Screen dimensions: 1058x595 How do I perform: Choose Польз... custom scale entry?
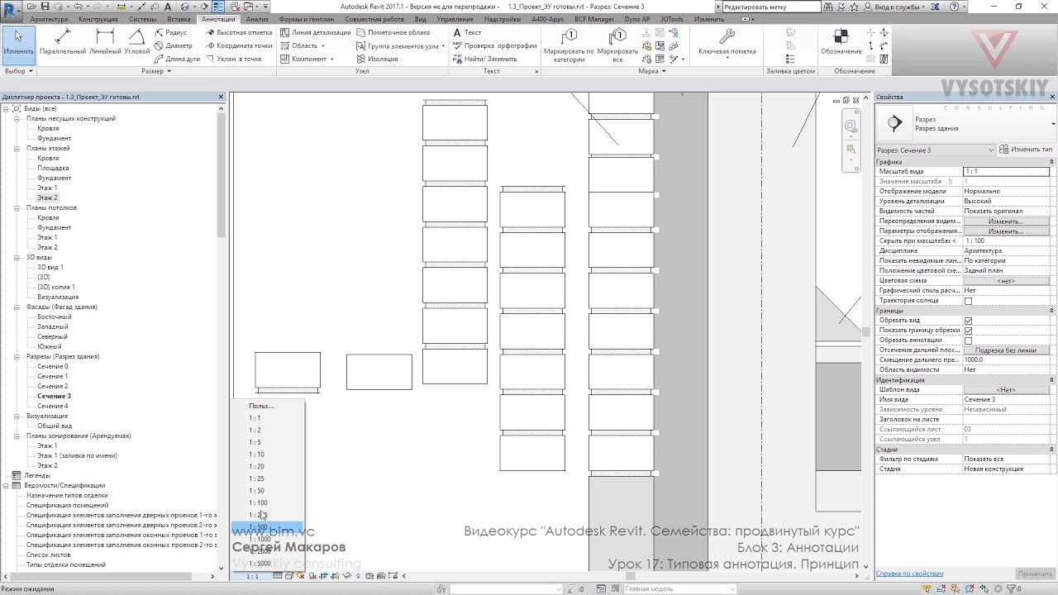(261, 406)
